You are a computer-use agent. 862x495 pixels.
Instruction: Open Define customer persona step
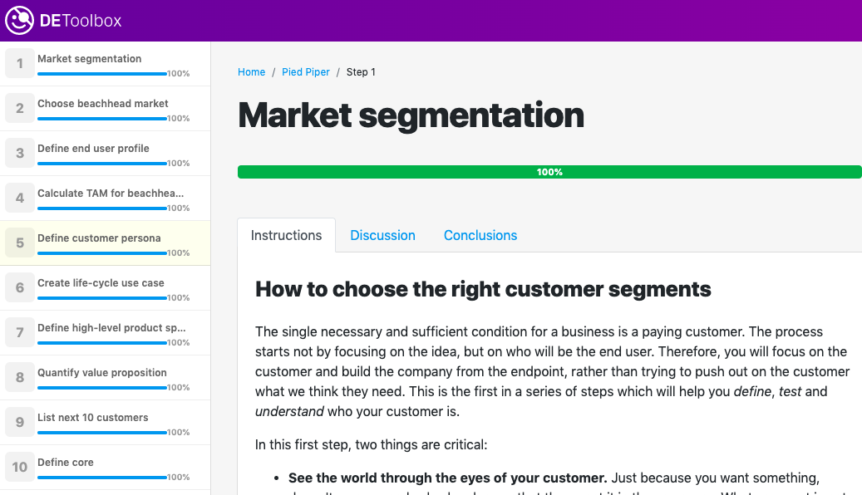[99, 238]
